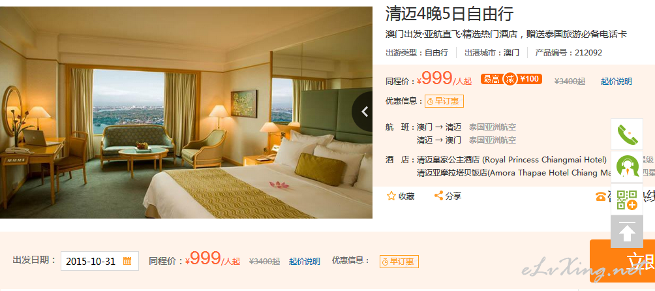Click the upper 早订惠 discount tag
This screenshot has height=291, width=655.
coord(444,101)
